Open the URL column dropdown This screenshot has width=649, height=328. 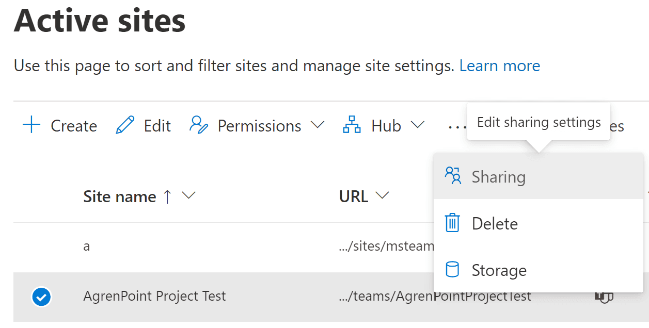coord(383,195)
